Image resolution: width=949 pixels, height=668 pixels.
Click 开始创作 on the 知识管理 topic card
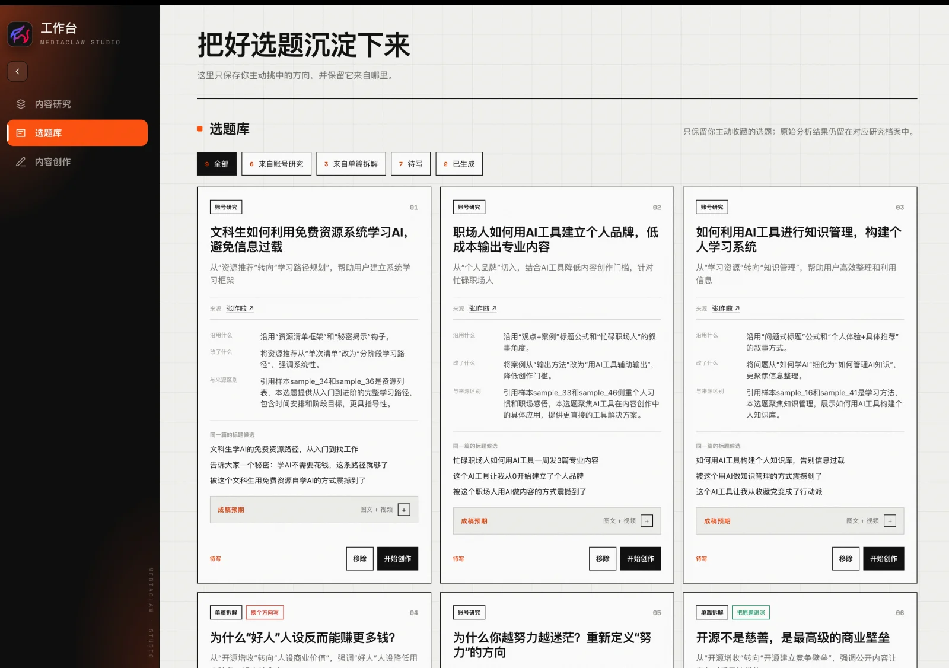[x=884, y=558]
